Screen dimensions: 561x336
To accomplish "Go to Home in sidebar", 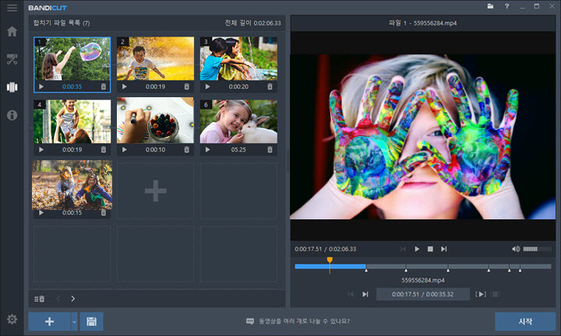I will [x=12, y=31].
